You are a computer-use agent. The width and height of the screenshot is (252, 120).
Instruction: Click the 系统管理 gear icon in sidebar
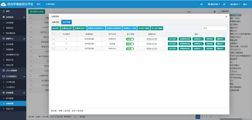coord(4,93)
